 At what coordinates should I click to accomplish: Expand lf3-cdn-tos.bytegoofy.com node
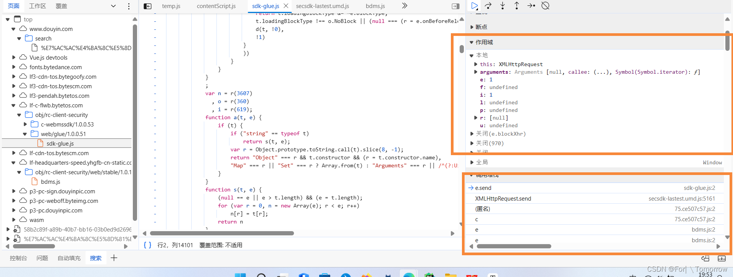(x=13, y=77)
